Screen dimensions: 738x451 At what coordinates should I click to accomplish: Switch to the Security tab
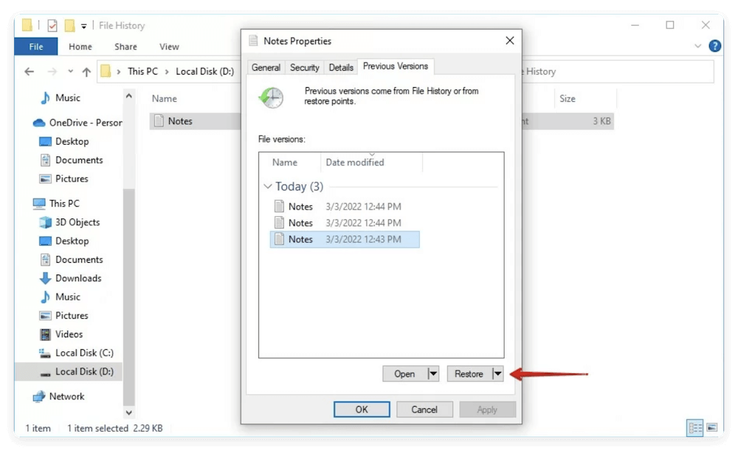(304, 66)
